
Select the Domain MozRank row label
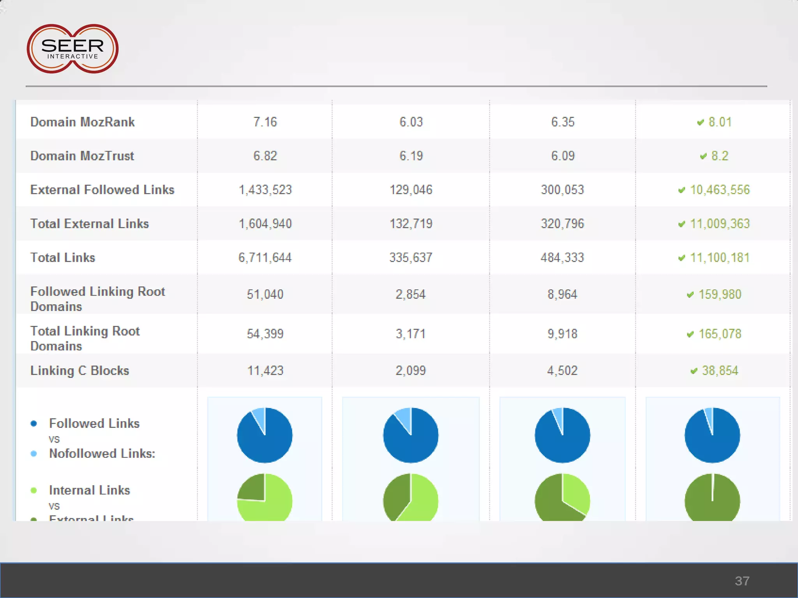(82, 122)
